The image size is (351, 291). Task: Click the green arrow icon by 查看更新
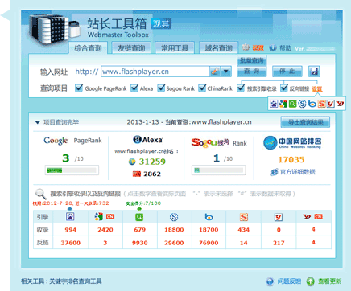pos(311,281)
